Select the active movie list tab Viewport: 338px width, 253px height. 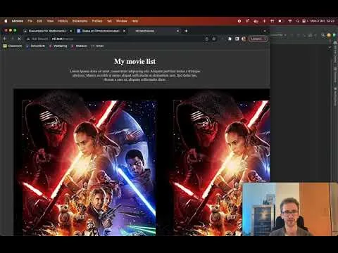pos(155,31)
